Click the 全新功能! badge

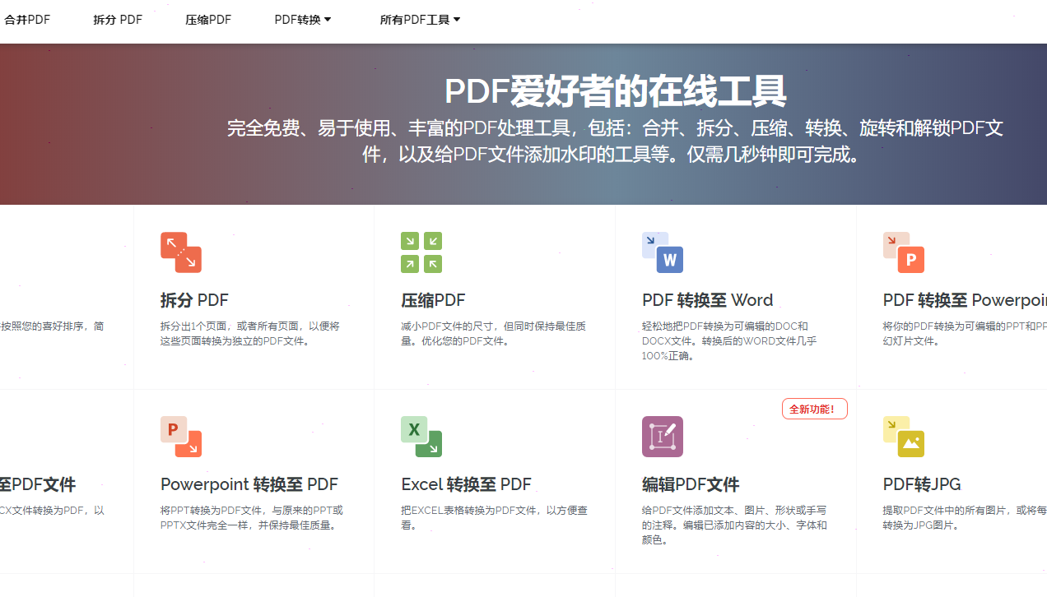[814, 408]
